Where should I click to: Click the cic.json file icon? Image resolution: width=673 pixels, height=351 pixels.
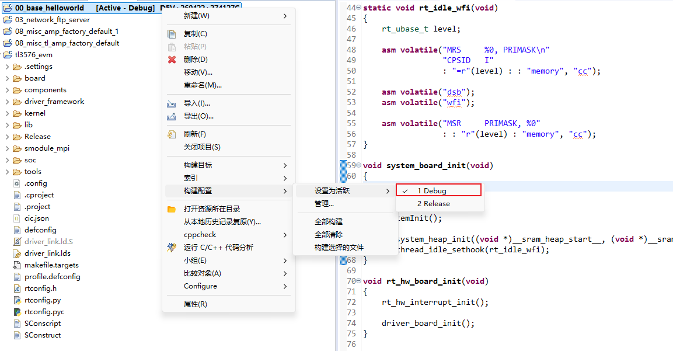click(x=17, y=218)
